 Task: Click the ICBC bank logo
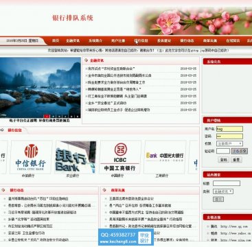tap(120, 157)
